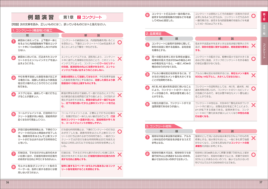Click page number 36

coord(8,182)
